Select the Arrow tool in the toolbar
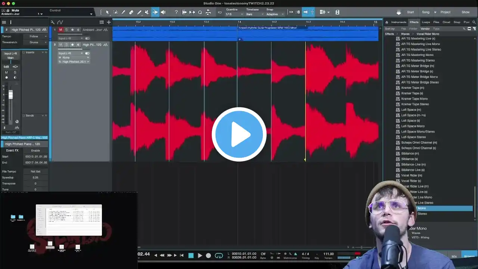 (x=108, y=12)
